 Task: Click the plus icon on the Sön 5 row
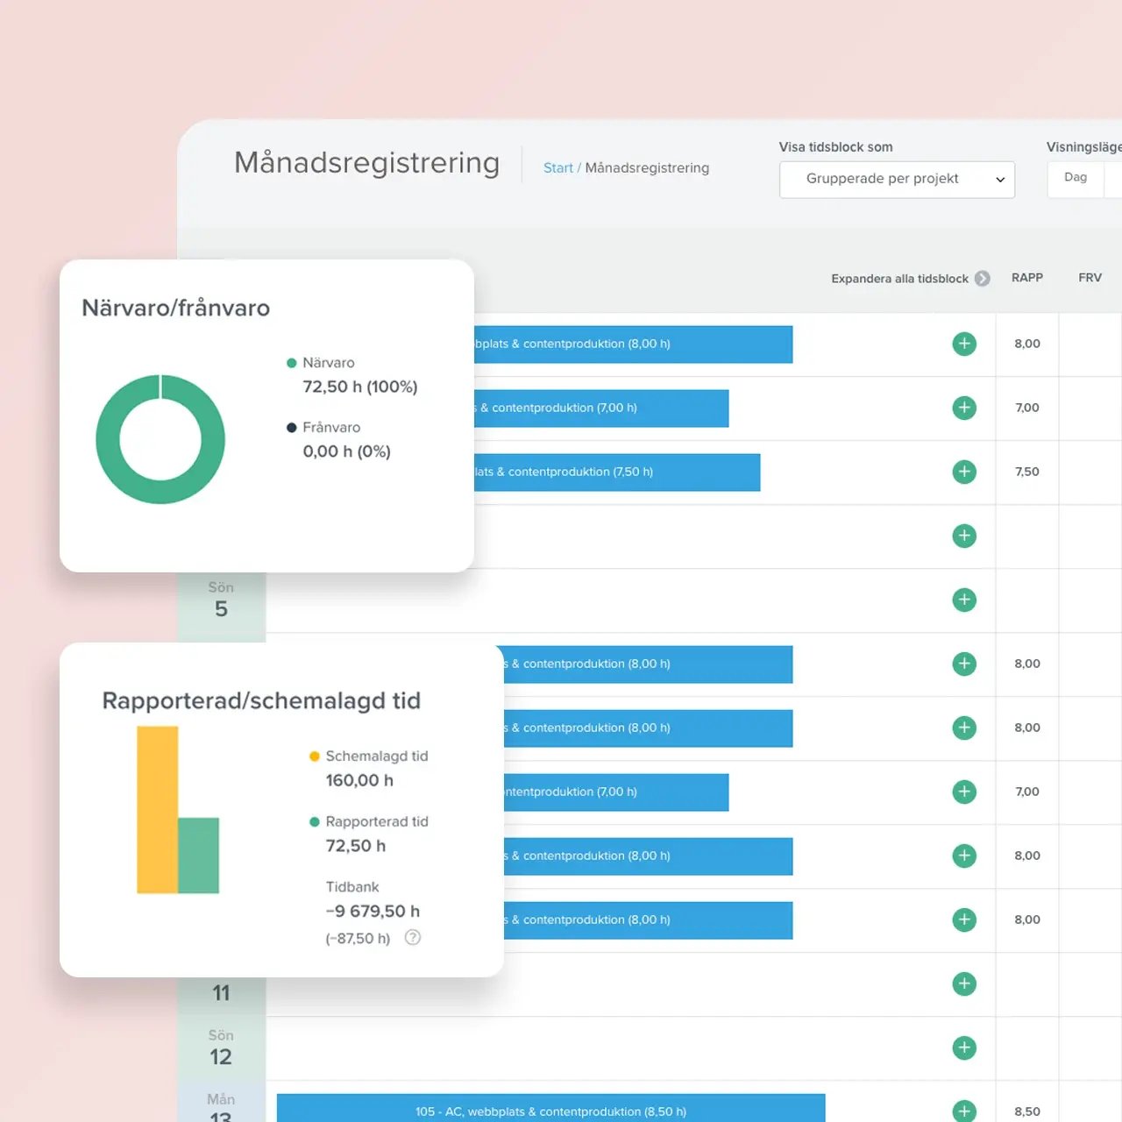964,600
